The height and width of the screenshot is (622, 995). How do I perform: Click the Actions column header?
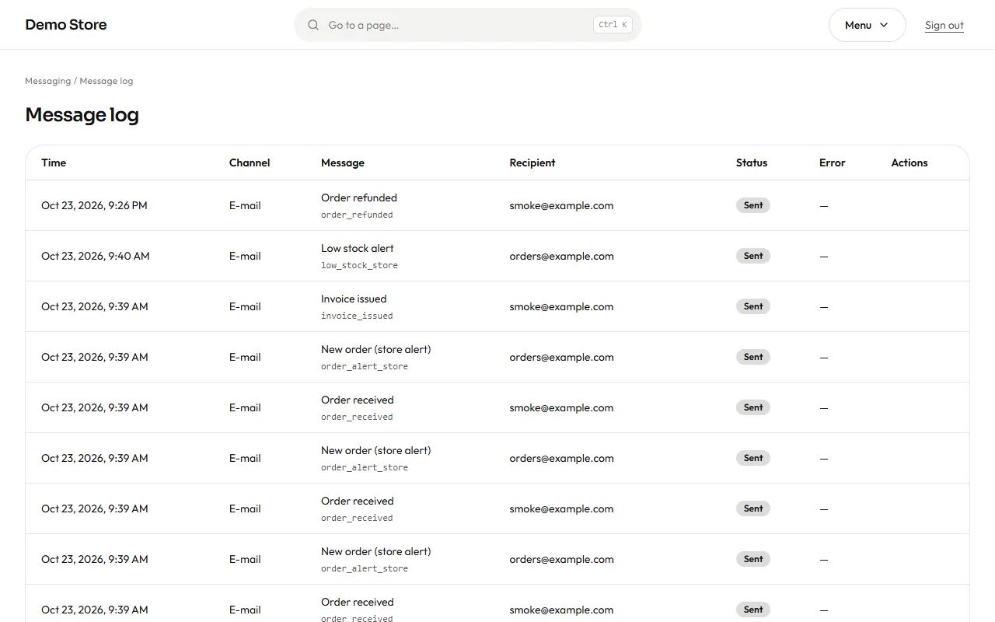[909, 162]
